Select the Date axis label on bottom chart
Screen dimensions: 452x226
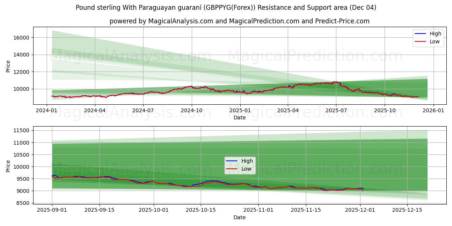240,217
